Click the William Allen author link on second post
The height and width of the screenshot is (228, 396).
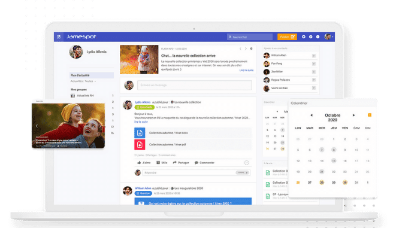[143, 188]
